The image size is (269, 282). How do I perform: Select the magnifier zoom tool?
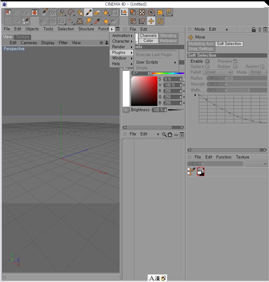coord(62,13)
